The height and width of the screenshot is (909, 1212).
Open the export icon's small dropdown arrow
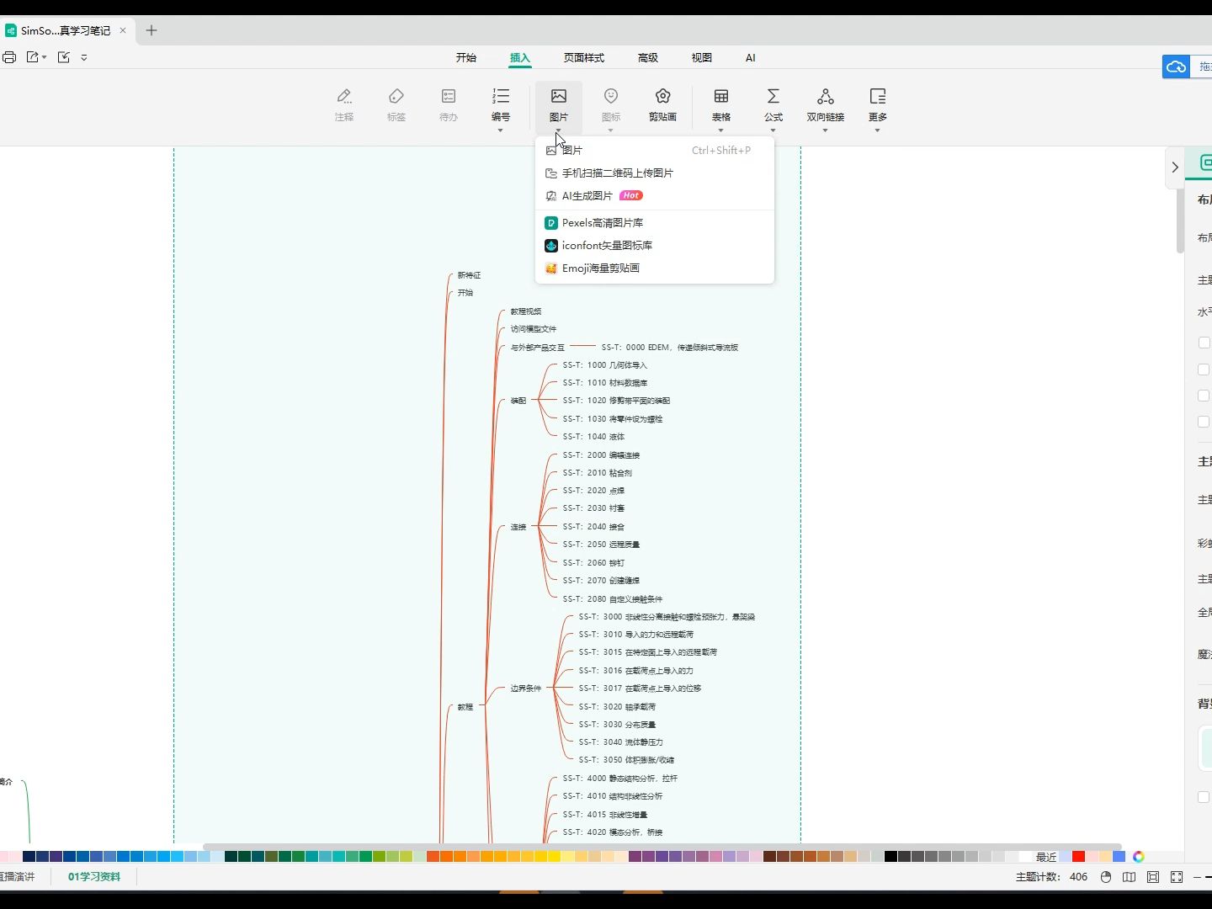(45, 57)
